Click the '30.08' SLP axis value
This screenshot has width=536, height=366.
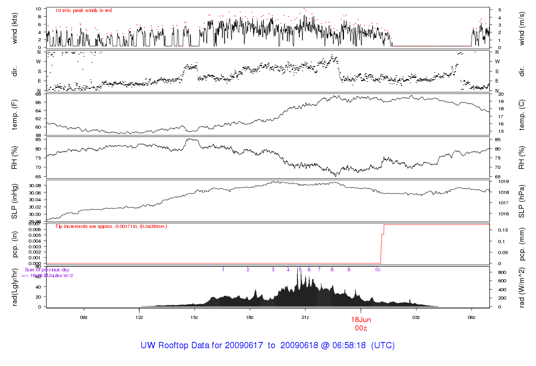pyautogui.click(x=35, y=186)
